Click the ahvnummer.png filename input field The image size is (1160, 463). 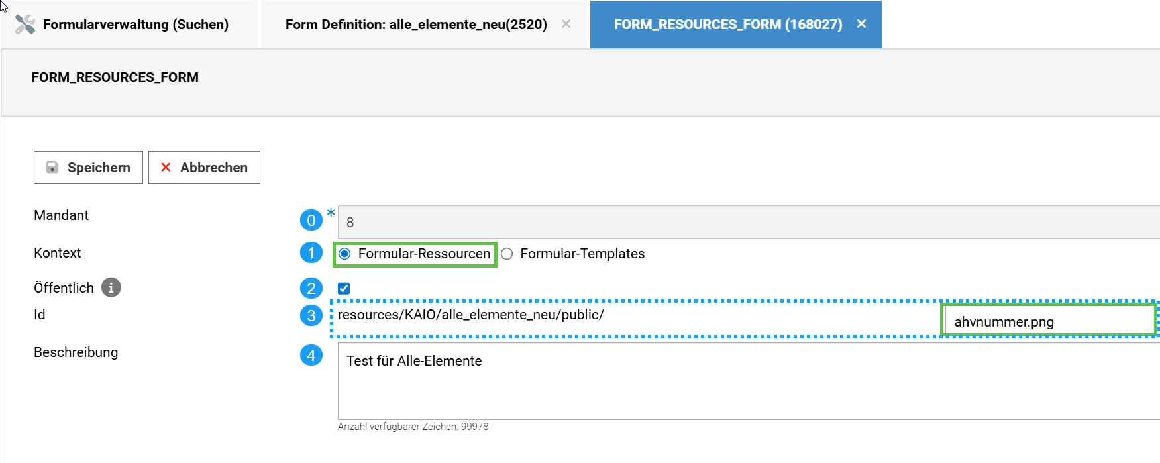(x=1048, y=322)
